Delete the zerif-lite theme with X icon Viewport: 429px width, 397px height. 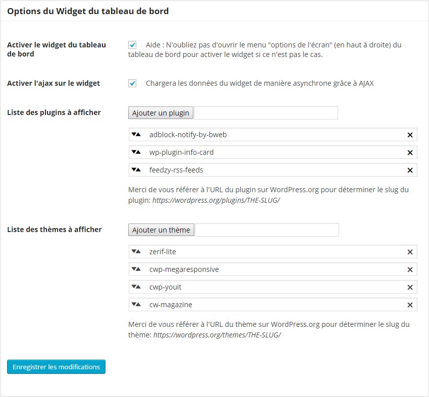click(x=410, y=252)
